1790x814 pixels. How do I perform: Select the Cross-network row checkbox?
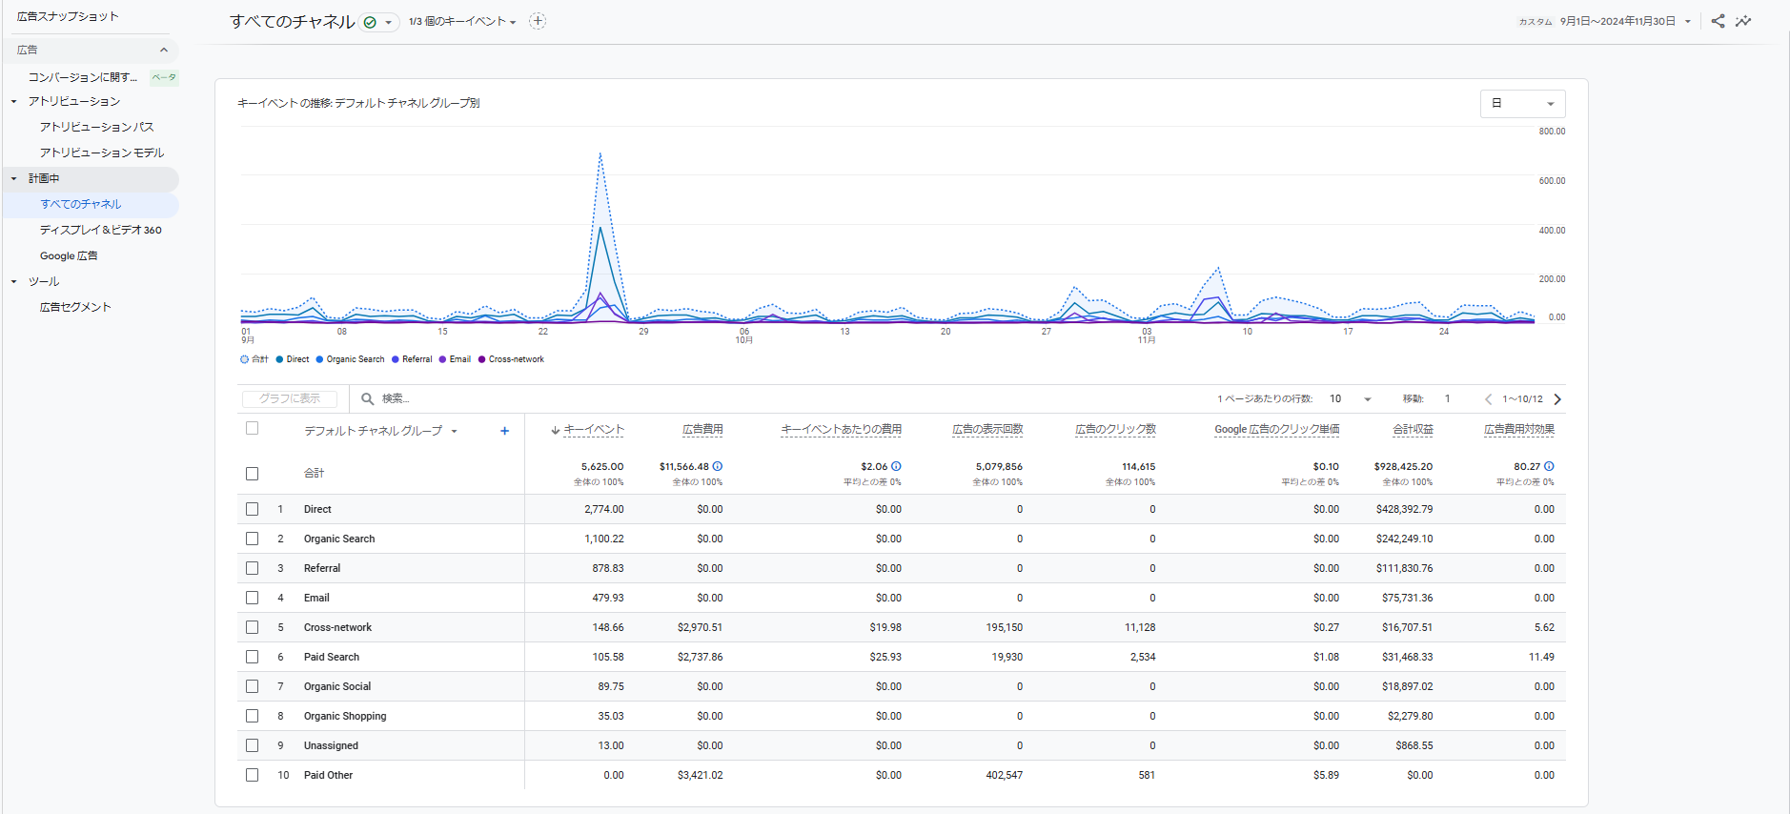coord(252,627)
